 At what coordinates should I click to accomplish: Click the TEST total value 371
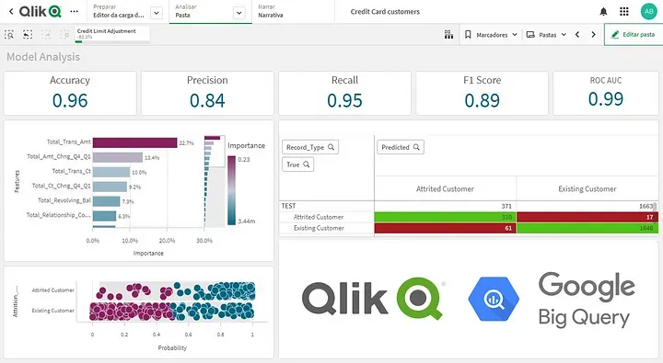(x=506, y=206)
